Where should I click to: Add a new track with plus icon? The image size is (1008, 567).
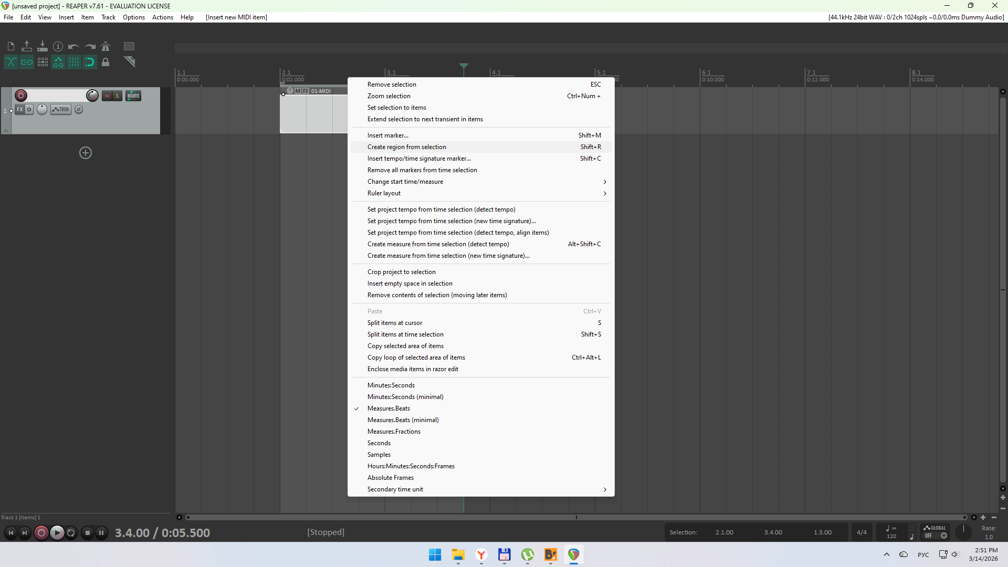pos(86,153)
